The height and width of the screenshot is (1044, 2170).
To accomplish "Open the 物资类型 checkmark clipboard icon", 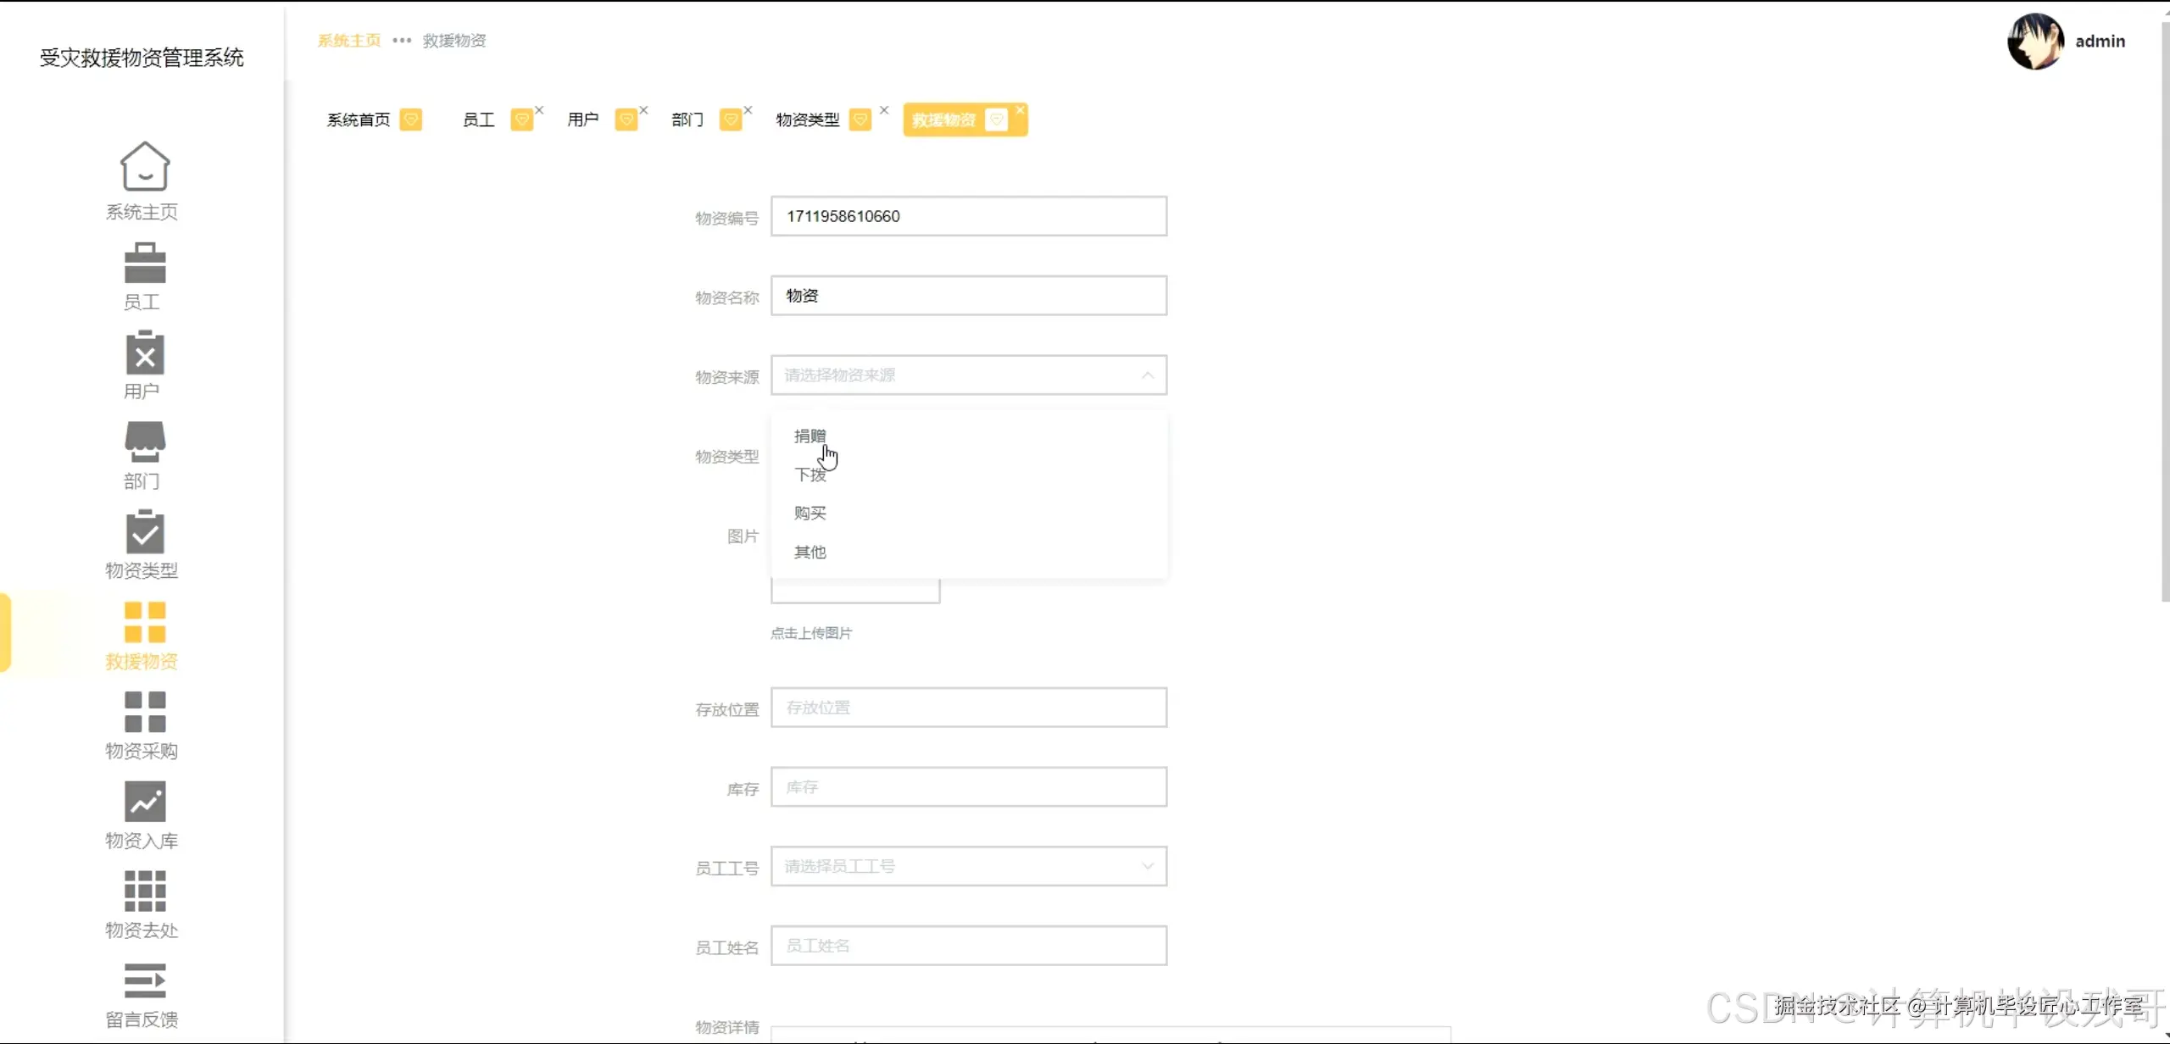I will (144, 532).
